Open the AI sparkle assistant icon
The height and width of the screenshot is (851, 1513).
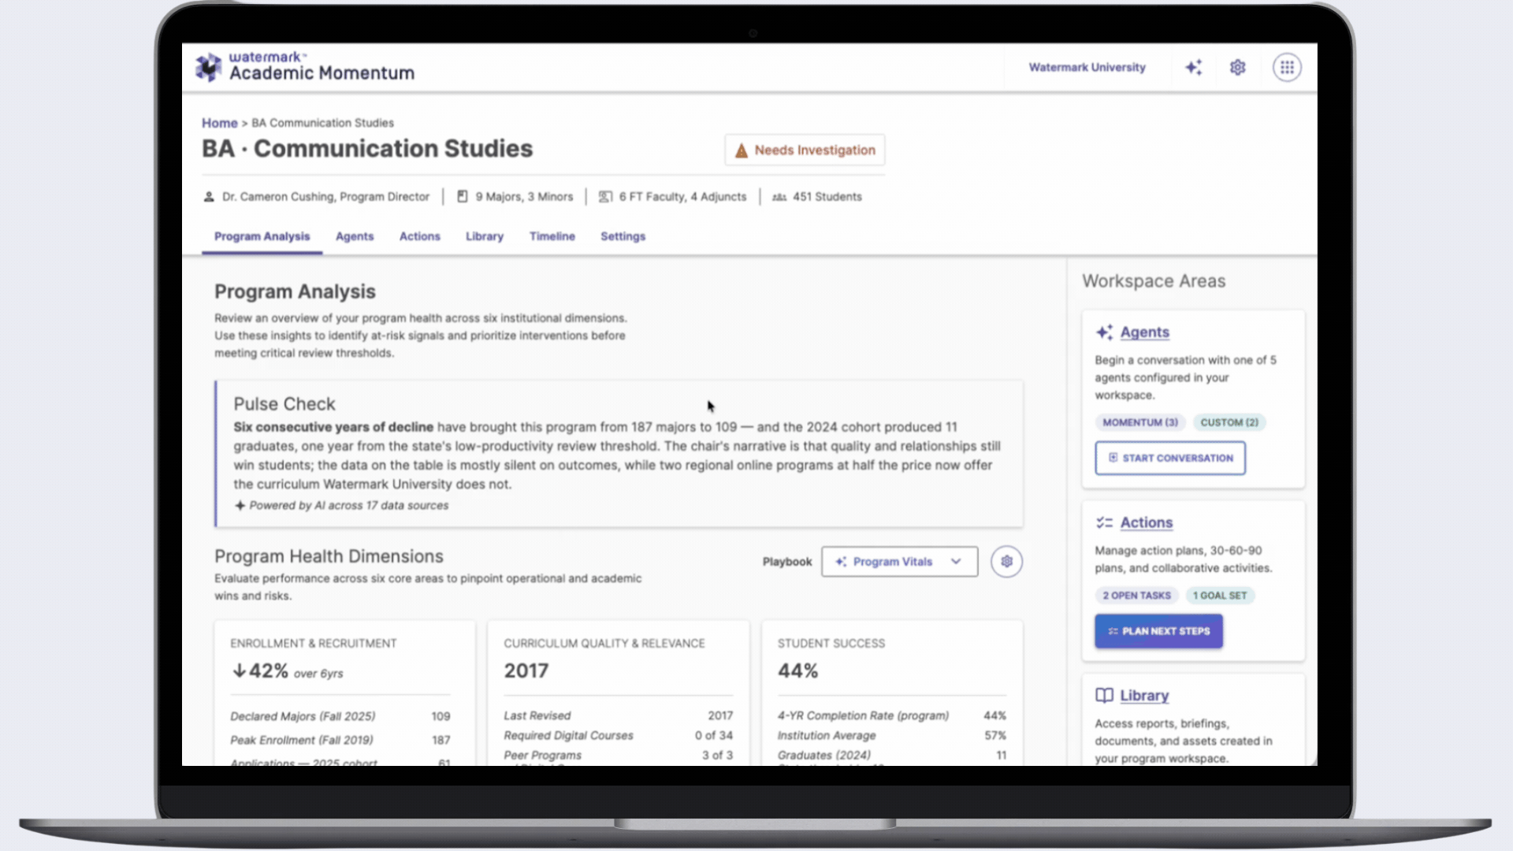point(1194,68)
